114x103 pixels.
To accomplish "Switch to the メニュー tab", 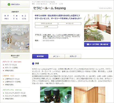I will click(x=56, y=56).
